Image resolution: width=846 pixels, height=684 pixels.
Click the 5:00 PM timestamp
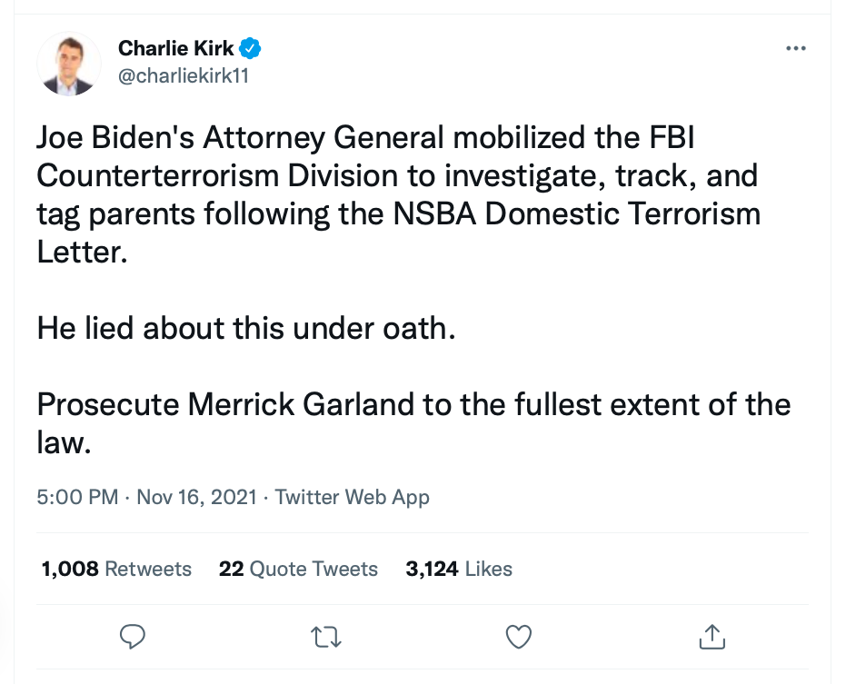(77, 497)
